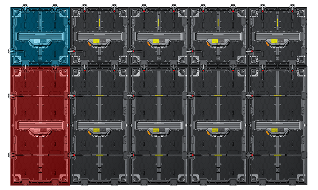Screen dimensions: 318x190
Task: Click vertical yellow strip on third top-row panel
Action: pyautogui.click(x=158, y=23)
